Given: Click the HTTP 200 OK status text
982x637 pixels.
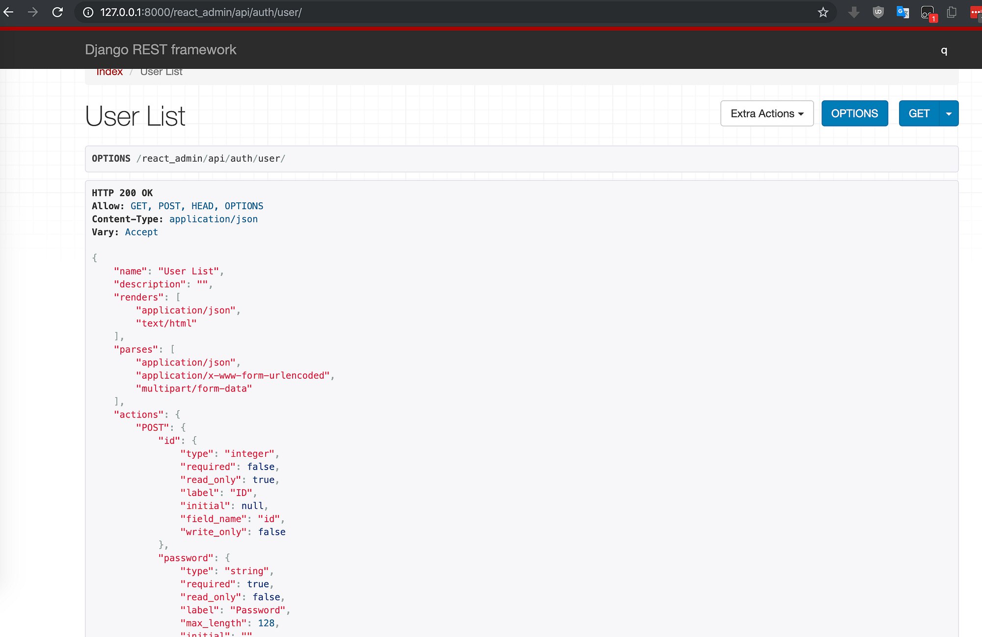Looking at the screenshot, I should (x=122, y=193).
